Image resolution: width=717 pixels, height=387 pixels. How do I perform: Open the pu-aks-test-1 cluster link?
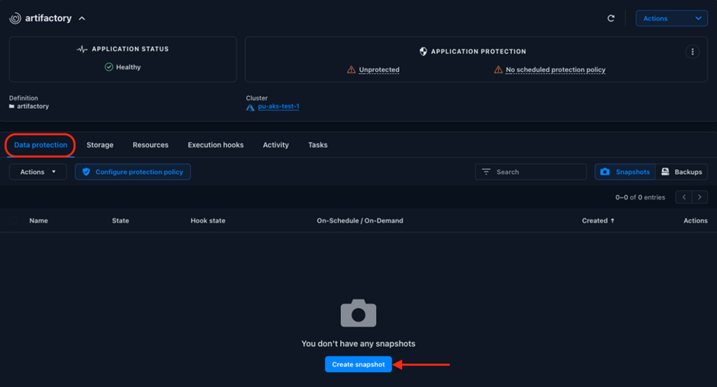coord(278,106)
